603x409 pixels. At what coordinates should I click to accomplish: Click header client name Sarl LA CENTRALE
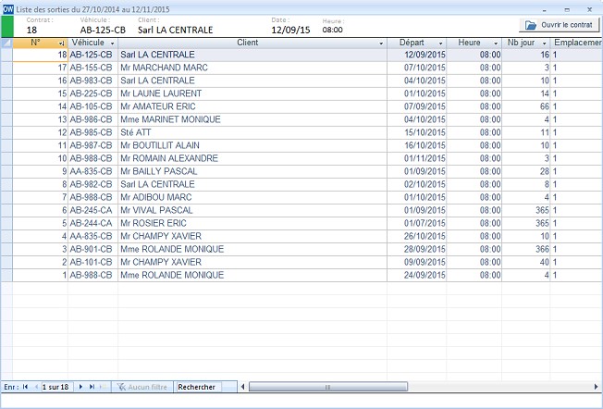176,30
